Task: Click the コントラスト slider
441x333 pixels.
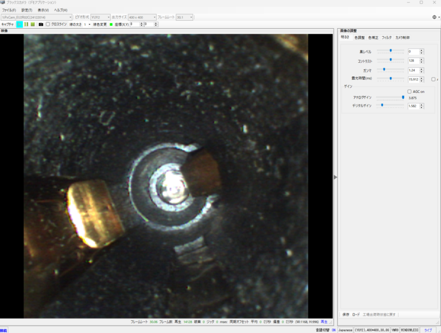Action: pyautogui.click(x=390, y=60)
